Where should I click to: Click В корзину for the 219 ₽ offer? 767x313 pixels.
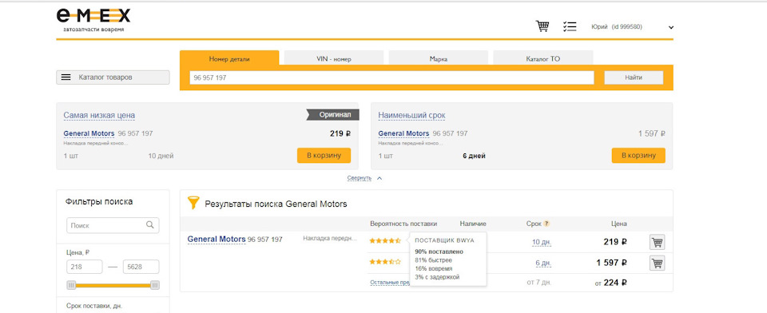click(324, 156)
